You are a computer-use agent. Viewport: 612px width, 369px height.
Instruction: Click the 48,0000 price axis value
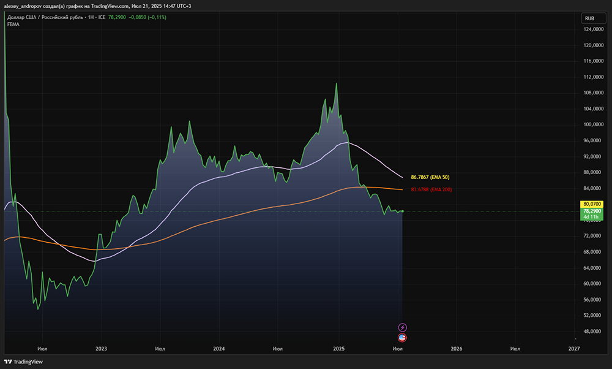(x=592, y=332)
